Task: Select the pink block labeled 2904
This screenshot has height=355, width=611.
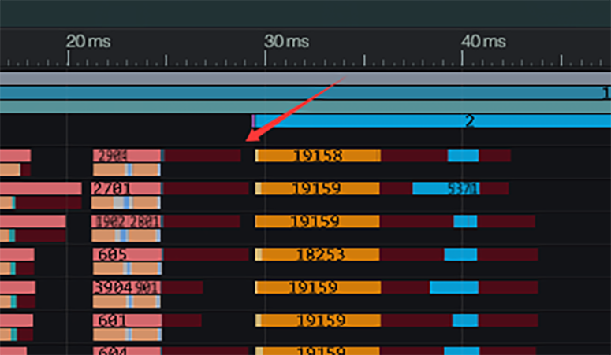Action: [x=126, y=156]
